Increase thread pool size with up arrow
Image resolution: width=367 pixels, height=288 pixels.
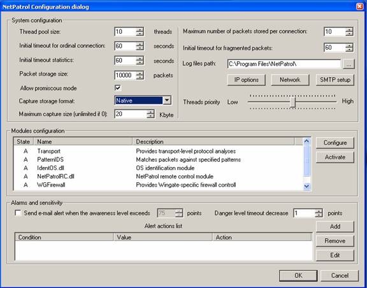click(x=140, y=30)
